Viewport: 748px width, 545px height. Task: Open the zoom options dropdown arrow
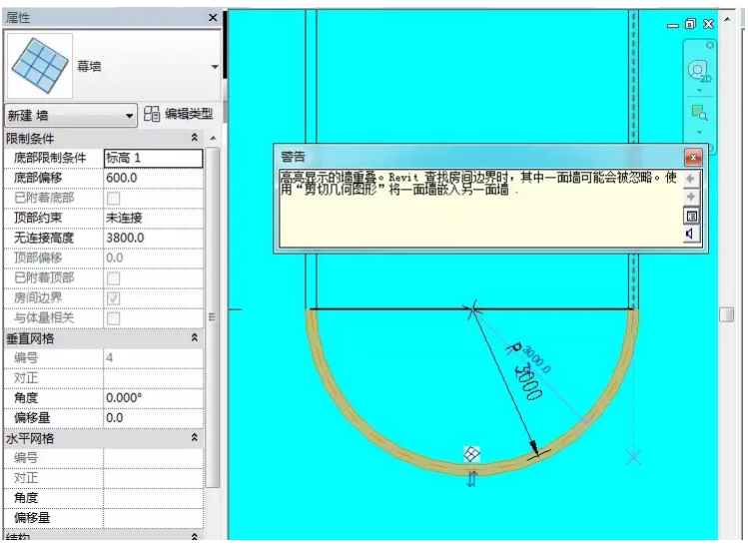click(700, 132)
